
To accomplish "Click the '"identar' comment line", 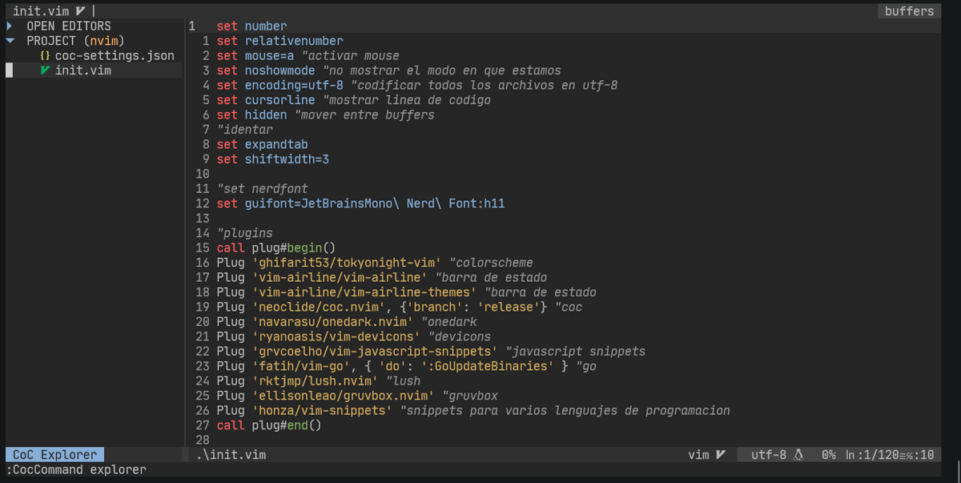I will pos(244,130).
